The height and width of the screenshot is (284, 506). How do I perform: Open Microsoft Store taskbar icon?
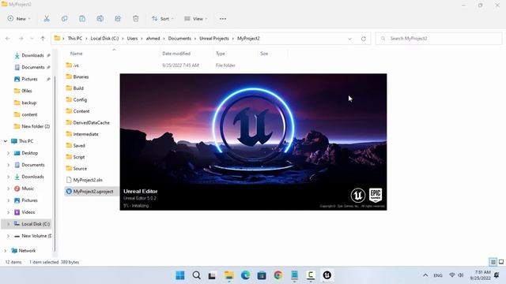coord(262,275)
